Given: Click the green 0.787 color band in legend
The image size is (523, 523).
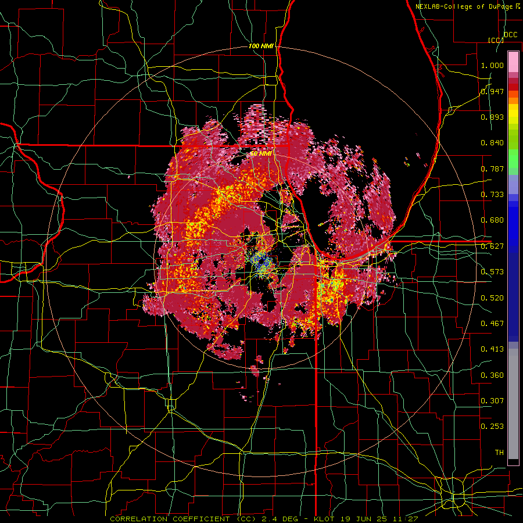Looking at the screenshot, I should click(x=513, y=163).
